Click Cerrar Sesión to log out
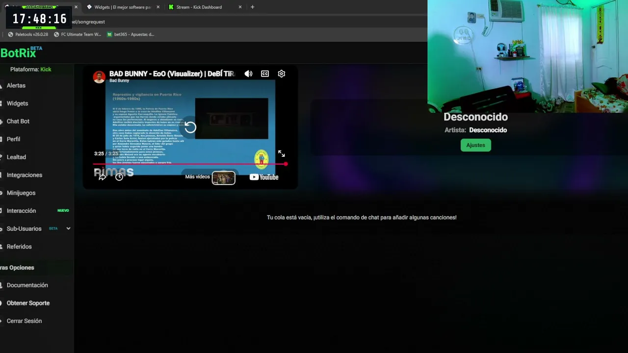Viewport: 628px width, 353px height. click(24, 321)
